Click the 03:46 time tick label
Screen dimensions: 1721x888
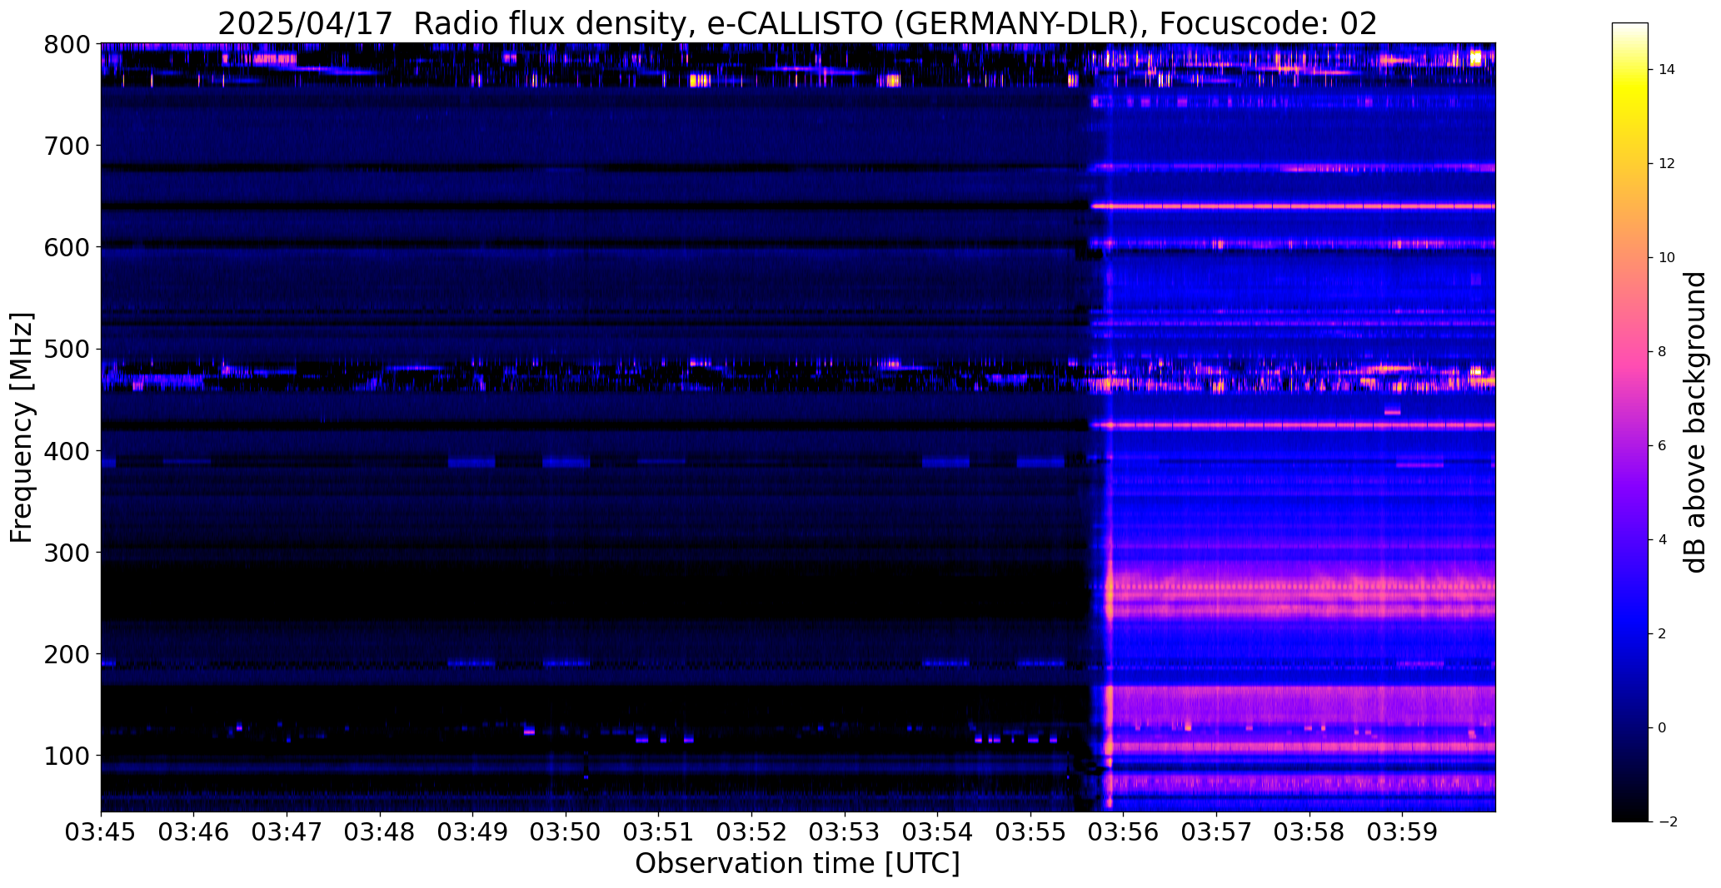[x=194, y=833]
